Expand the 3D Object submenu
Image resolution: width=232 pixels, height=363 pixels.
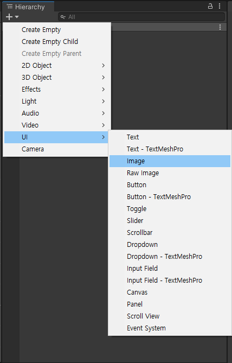57,78
